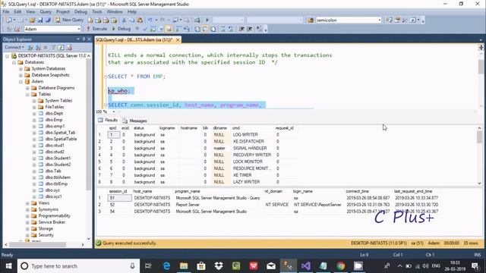Close the SQLQuery1.sql query tab

[178, 40]
